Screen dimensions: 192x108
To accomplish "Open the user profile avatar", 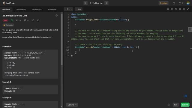I will pos(188,3).
